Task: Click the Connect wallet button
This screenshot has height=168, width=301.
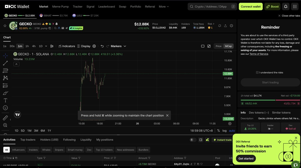Action: coord(251,7)
